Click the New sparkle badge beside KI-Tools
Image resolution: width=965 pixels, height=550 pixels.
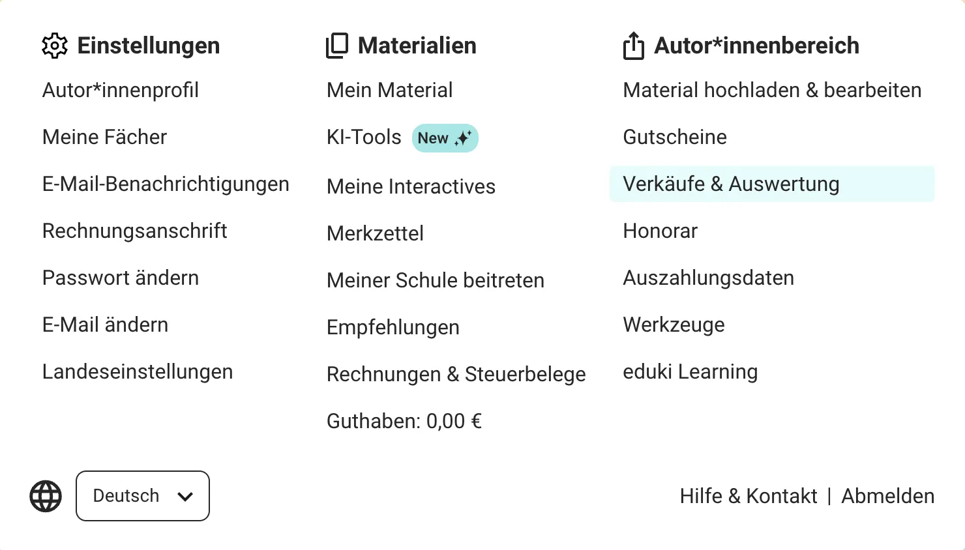(445, 138)
